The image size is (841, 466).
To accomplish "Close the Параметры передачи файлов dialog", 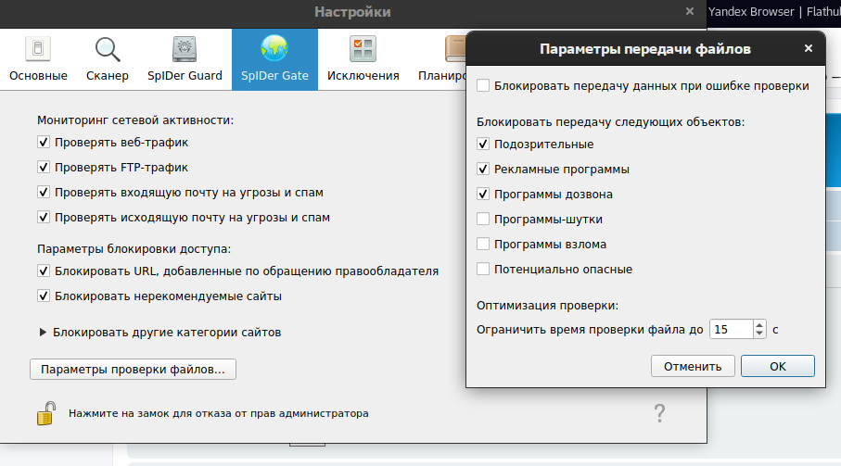I will (x=809, y=49).
